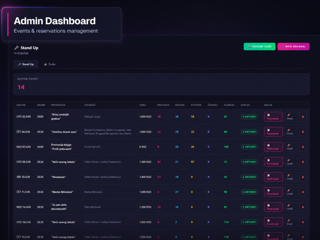Viewport: 320px width, 240px height.
Task: Click free seats value 114
Action: pyautogui.click(x=226, y=222)
